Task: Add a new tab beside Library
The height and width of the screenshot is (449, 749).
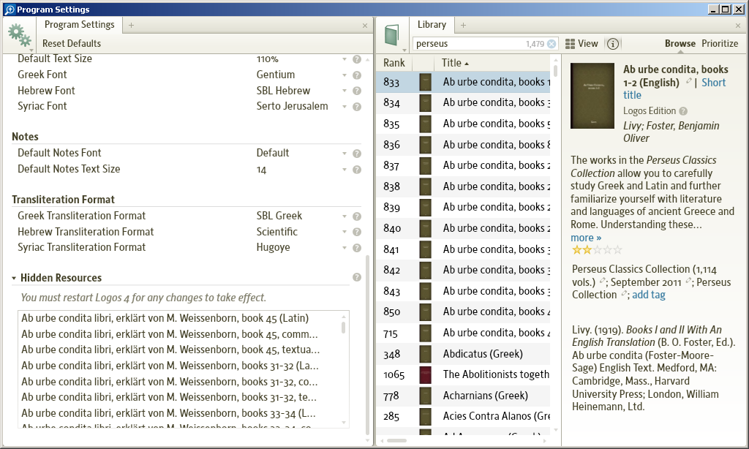Action: coord(463,25)
